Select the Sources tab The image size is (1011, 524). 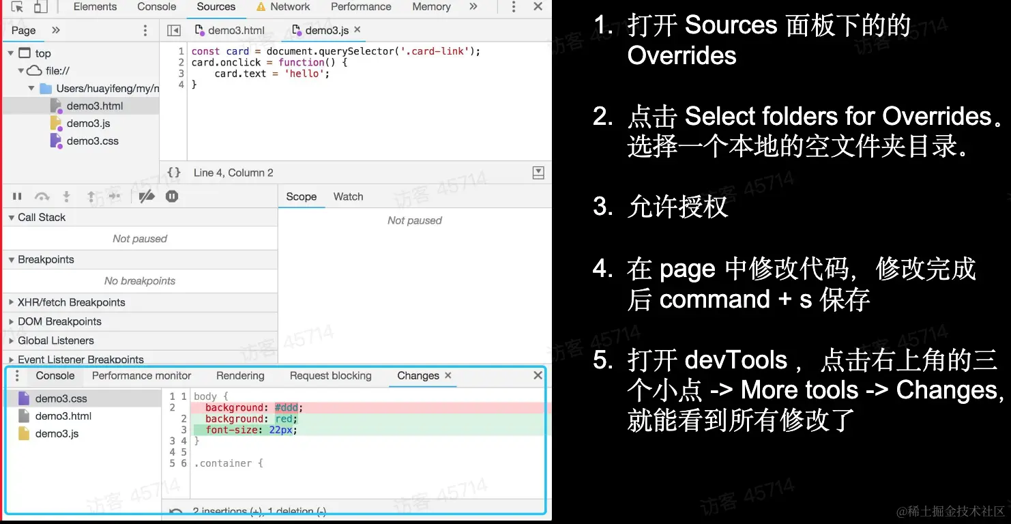216,7
